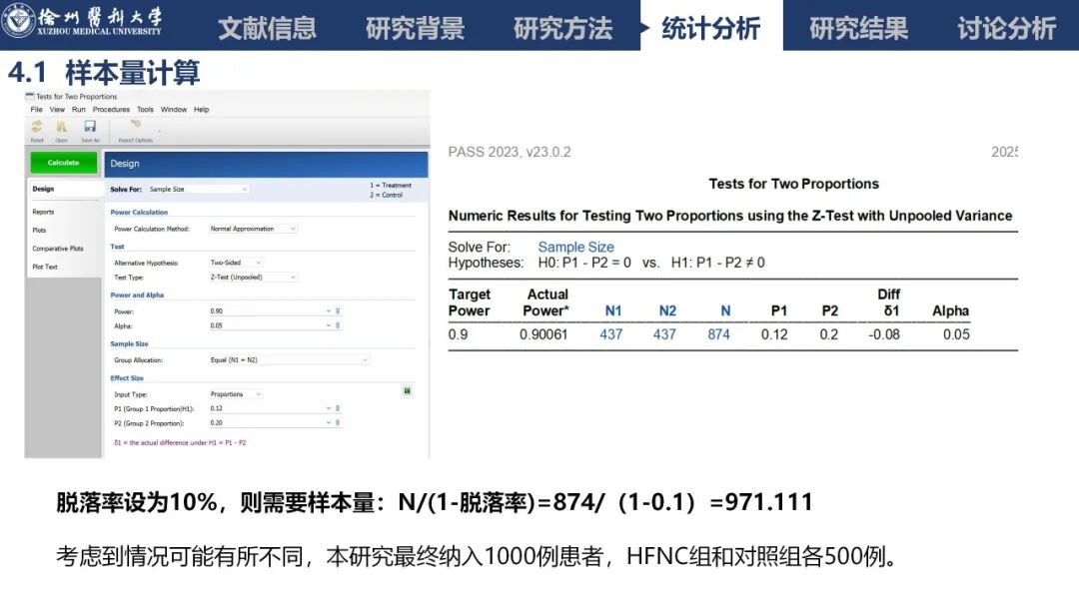
Task: Click the green data icon in Effect Size section
Action: pos(408,390)
